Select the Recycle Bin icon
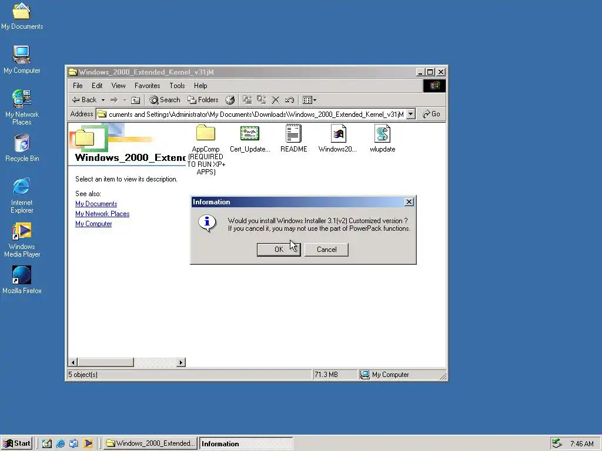Viewport: 602px width, 451px height. click(22, 147)
